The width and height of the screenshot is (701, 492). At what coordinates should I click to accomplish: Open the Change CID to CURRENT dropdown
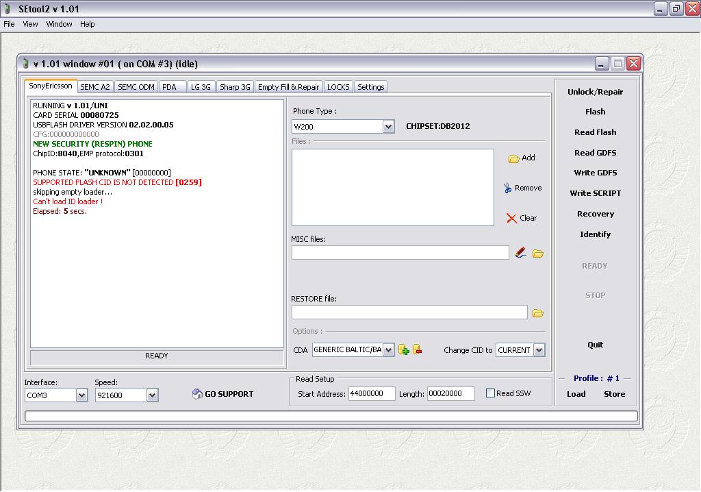pos(539,349)
